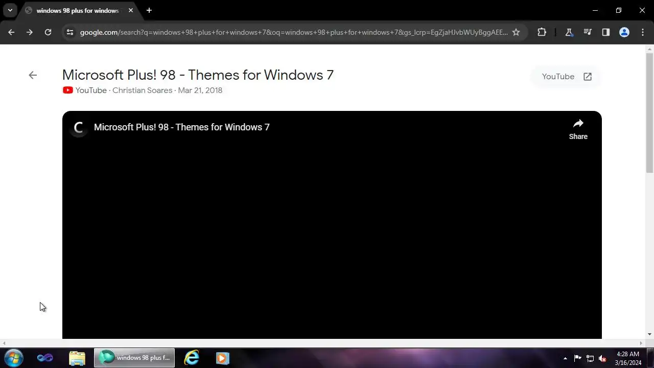Open a new browser tab
654x368 pixels.
point(149,10)
